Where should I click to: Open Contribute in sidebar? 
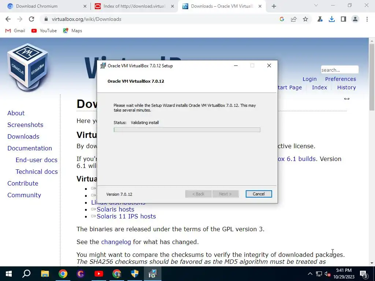click(23, 183)
